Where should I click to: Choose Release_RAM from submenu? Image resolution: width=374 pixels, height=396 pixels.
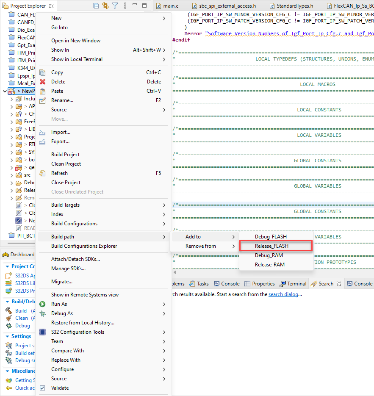276,265
